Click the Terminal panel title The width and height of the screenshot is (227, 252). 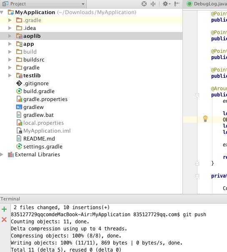[x=10, y=199]
